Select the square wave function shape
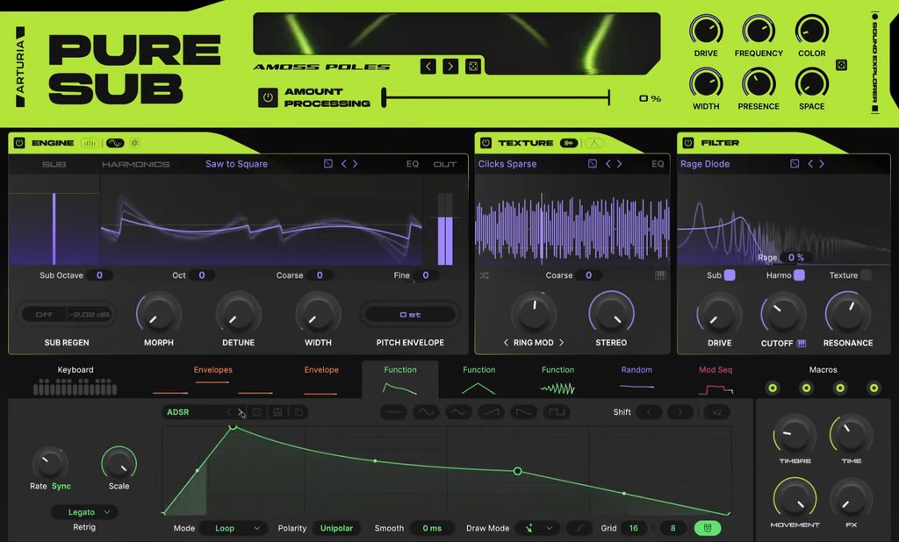 (557, 412)
